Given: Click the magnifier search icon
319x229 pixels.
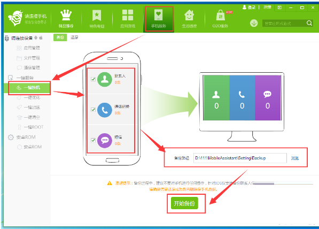Looking at the screenshot, I should coord(309,23).
